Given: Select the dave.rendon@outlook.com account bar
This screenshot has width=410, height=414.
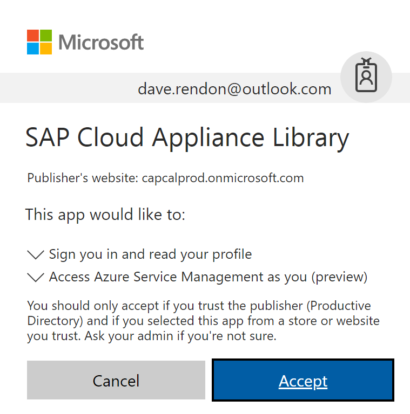Looking at the screenshot, I should [x=205, y=88].
